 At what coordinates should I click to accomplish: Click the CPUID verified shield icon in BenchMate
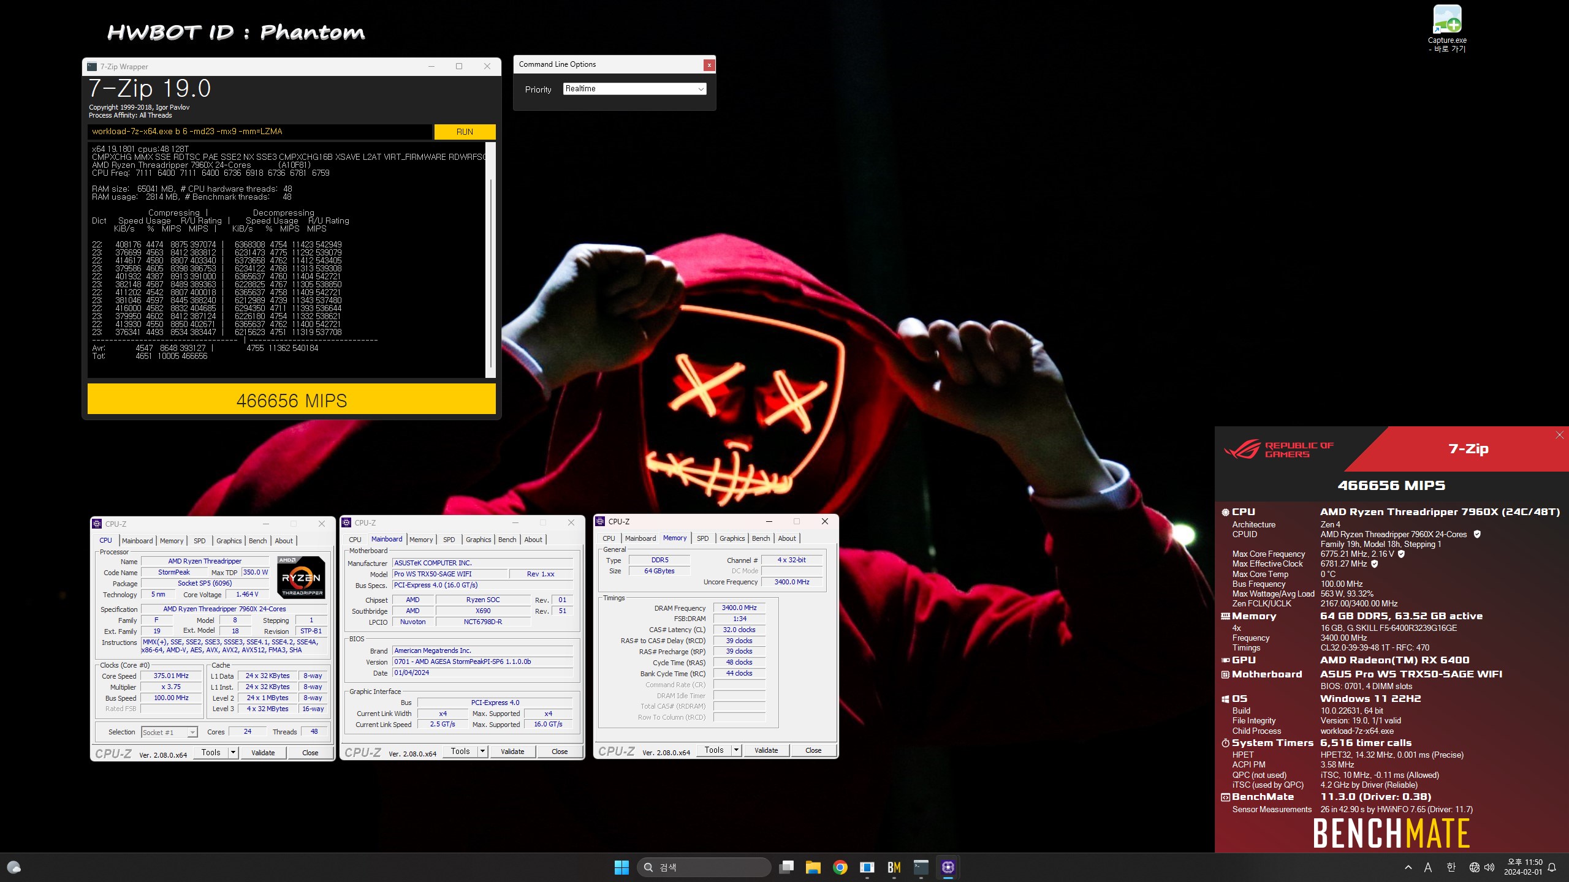(1477, 534)
